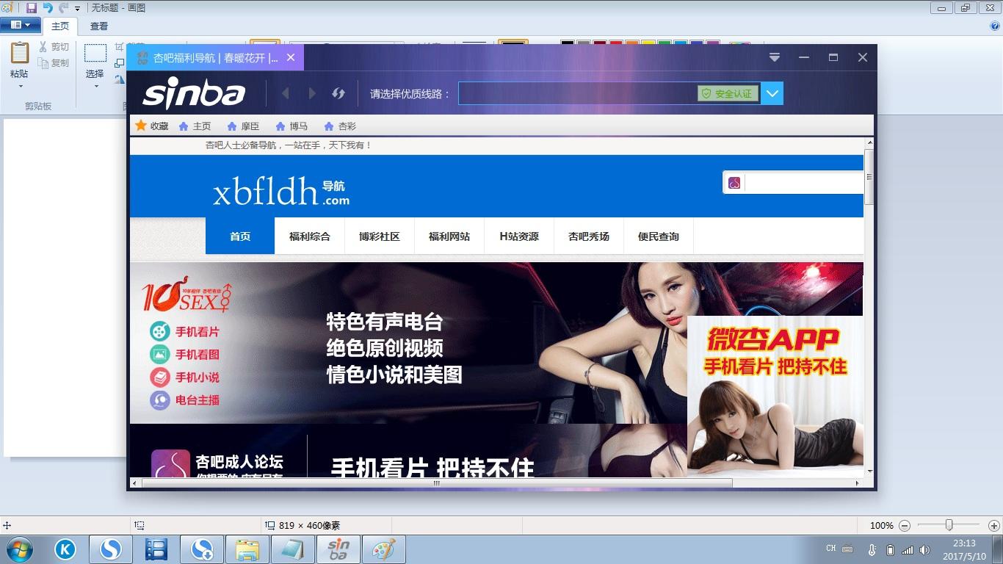Go back using the browser's left arrow

tap(286, 93)
